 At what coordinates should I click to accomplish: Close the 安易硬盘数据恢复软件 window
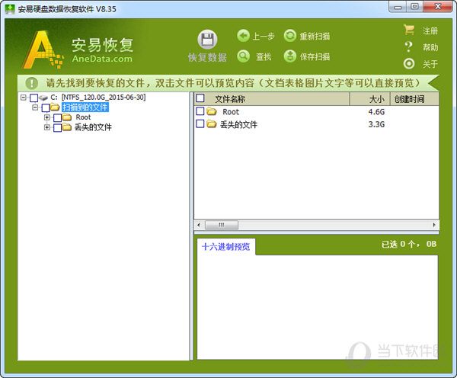[438, 7]
